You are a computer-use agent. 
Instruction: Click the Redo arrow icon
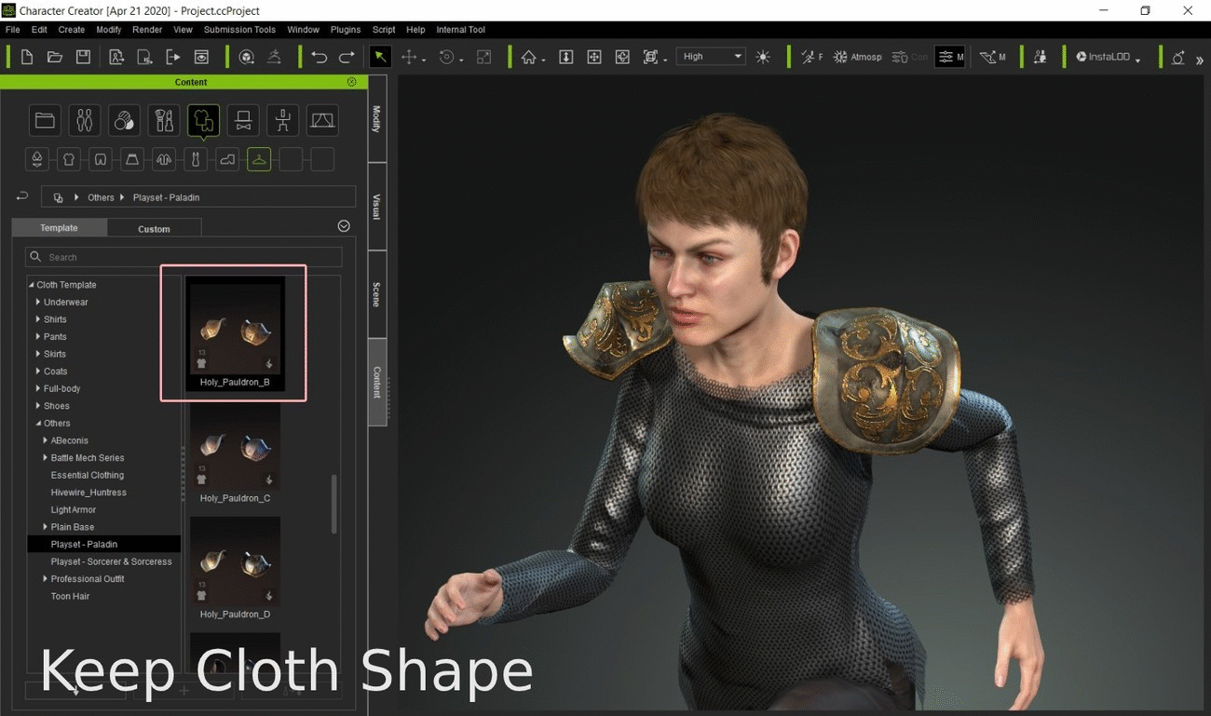[x=347, y=57]
